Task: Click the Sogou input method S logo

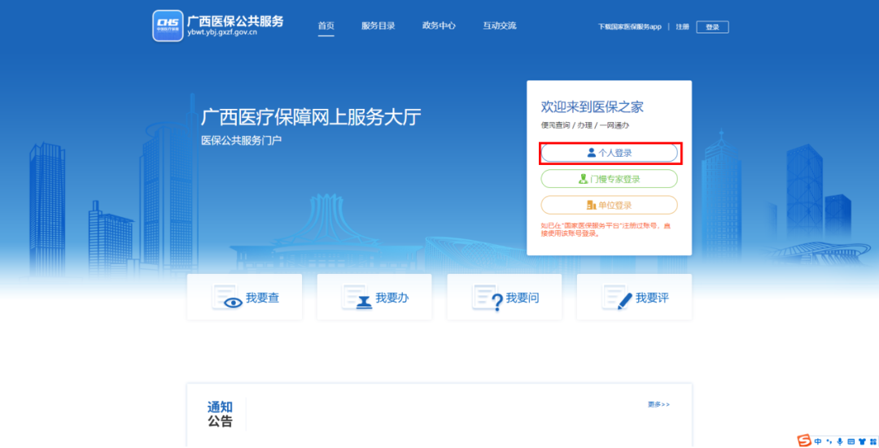Action: [805, 441]
